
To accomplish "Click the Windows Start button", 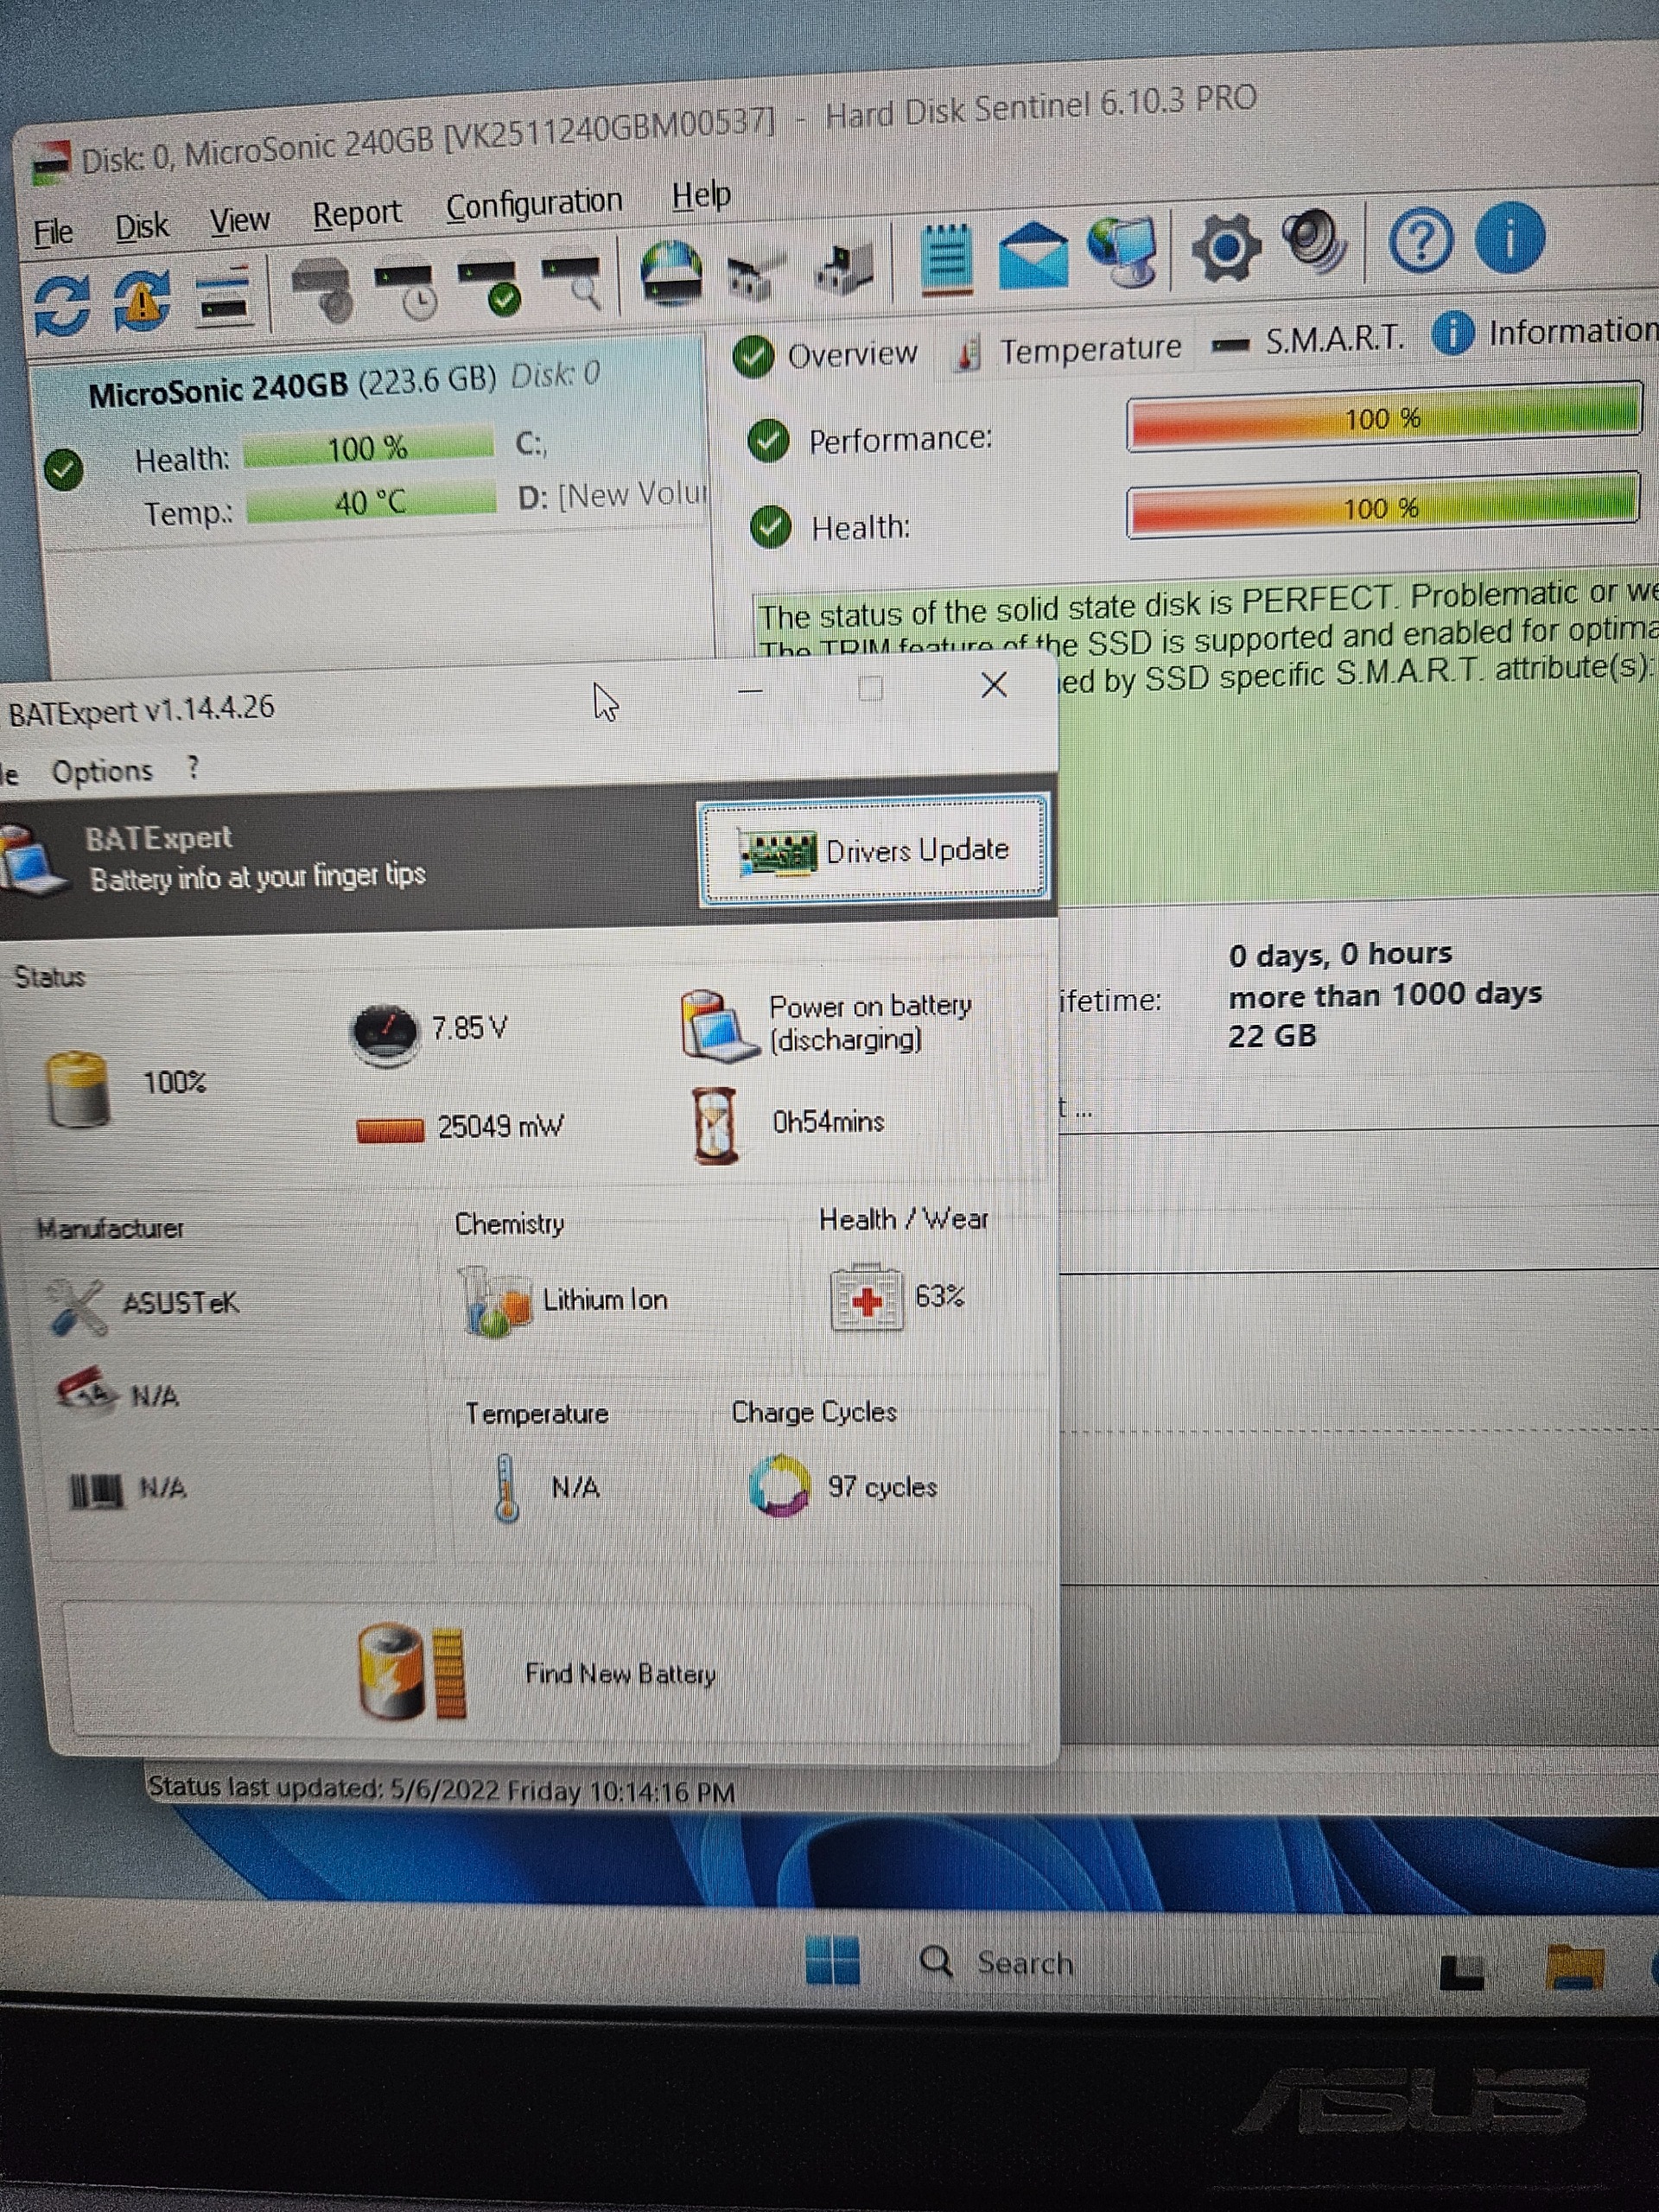I will pyautogui.click(x=833, y=1959).
